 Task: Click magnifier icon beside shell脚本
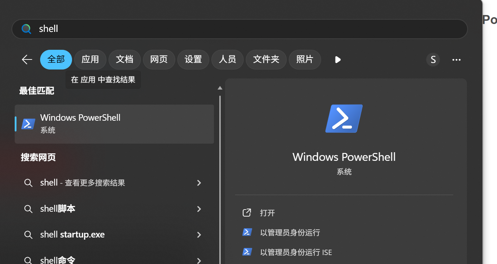pos(28,209)
